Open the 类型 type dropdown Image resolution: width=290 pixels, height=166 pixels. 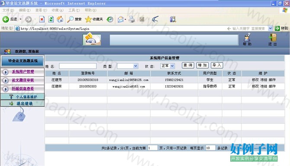(127, 66)
